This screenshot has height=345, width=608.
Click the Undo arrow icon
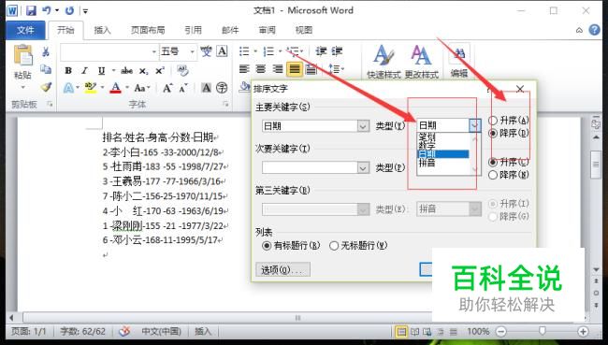(47, 10)
